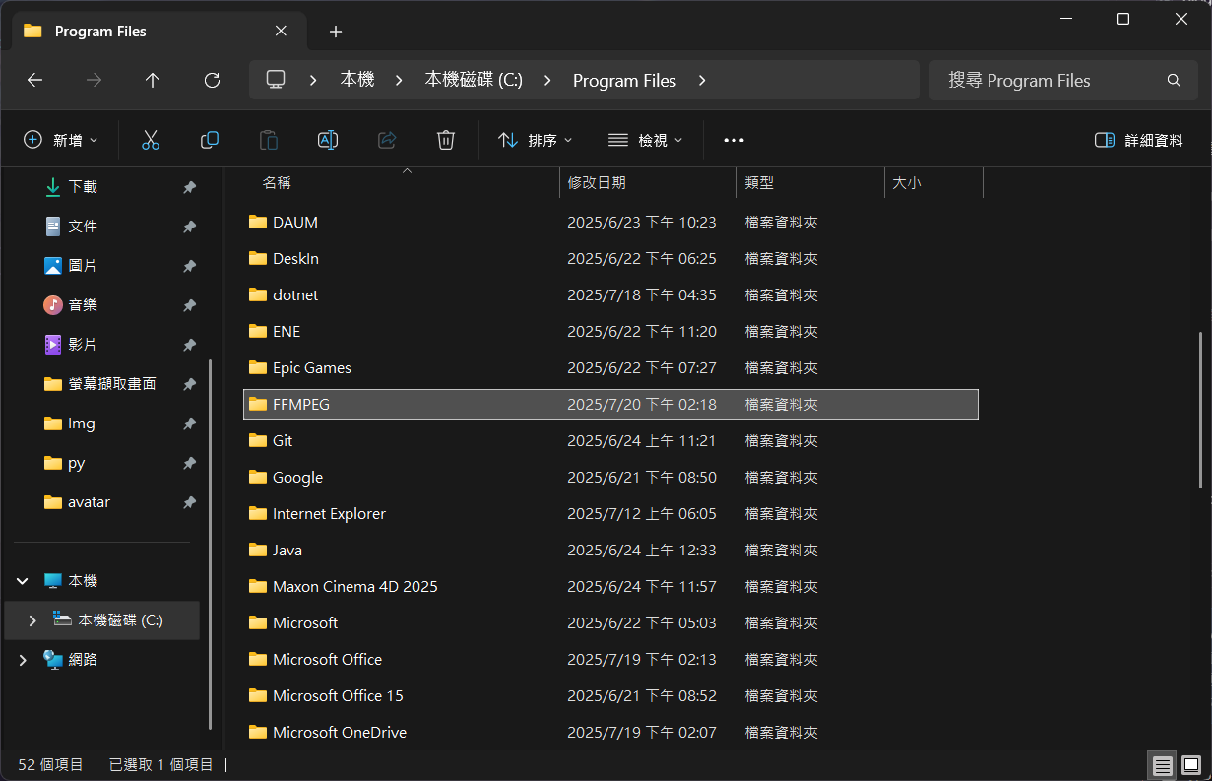1212x781 pixels.
Task: Open a new File Explorer tab
Action: [x=335, y=31]
